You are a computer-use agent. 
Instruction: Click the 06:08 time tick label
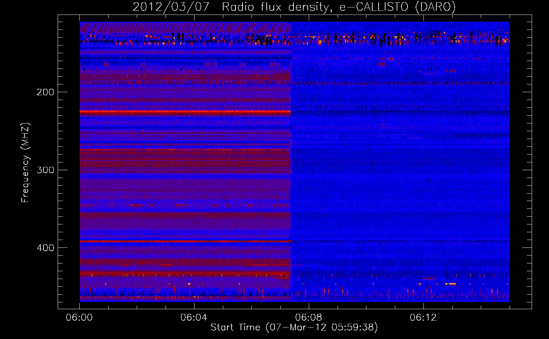click(x=309, y=318)
